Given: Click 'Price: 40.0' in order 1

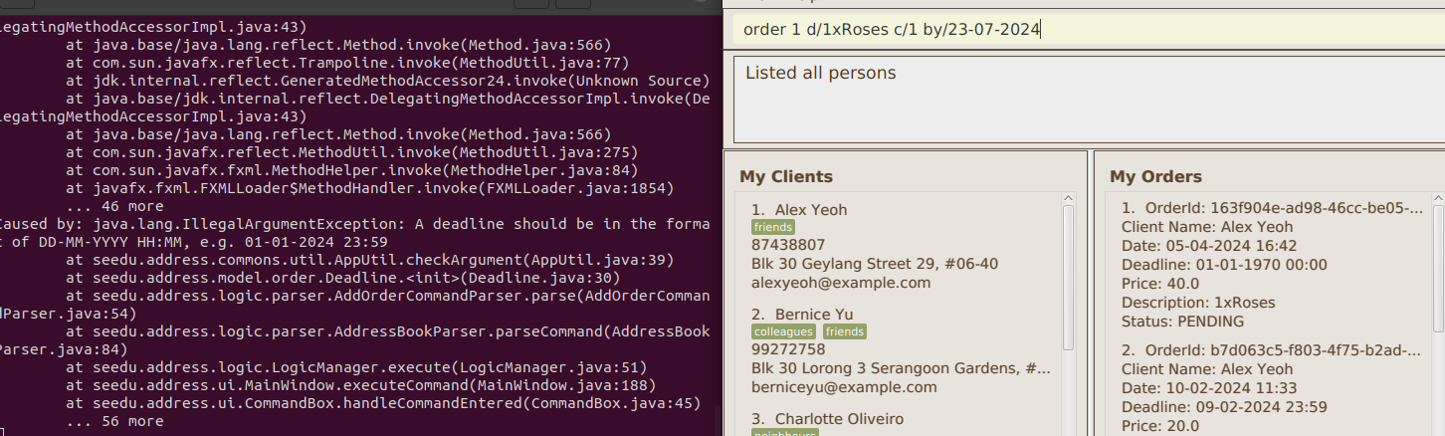Looking at the screenshot, I should (x=1160, y=284).
